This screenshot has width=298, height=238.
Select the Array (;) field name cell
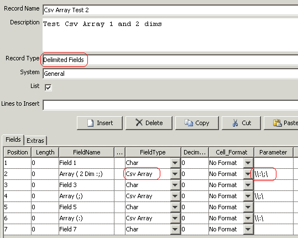coord(86,196)
